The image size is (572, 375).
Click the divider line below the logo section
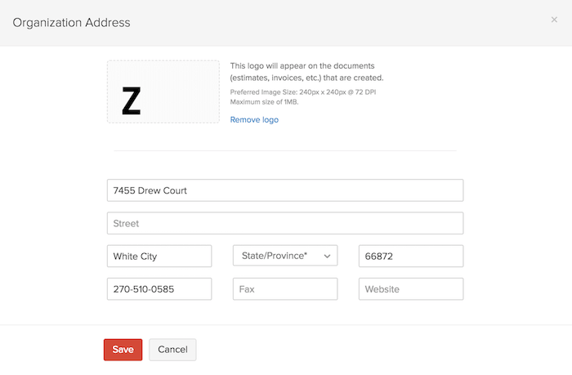285,150
